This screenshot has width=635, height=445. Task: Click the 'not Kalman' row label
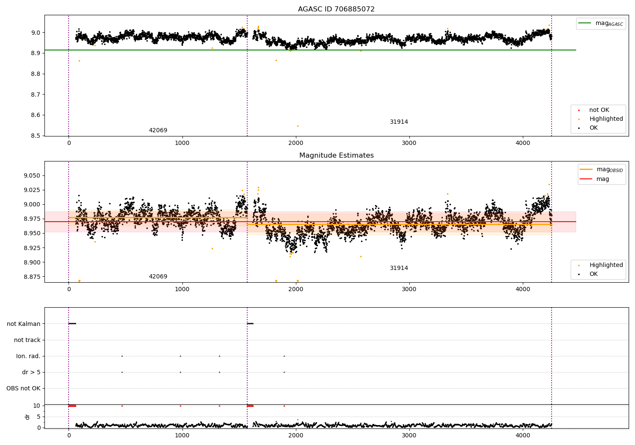[24, 324]
